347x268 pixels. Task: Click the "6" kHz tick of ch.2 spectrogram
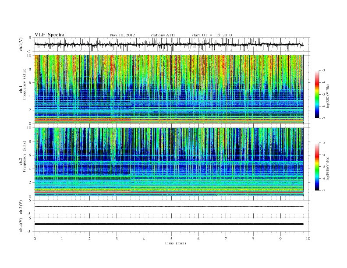30,155
